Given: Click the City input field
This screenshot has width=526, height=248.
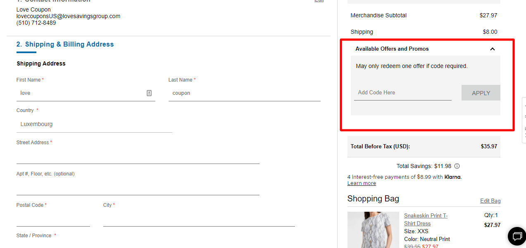Looking at the screenshot, I should click(199, 219).
